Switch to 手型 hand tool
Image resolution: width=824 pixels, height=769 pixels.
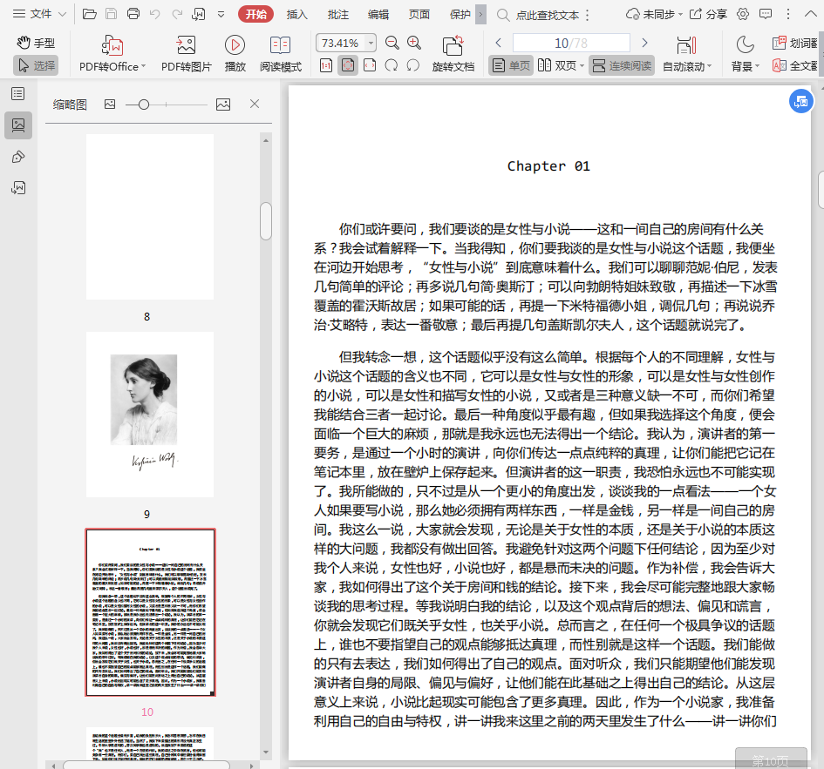coord(36,43)
